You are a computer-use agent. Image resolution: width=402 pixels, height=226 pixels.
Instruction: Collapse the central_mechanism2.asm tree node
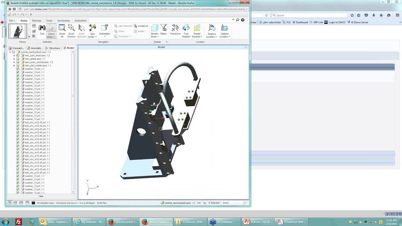pyautogui.click(x=10, y=52)
